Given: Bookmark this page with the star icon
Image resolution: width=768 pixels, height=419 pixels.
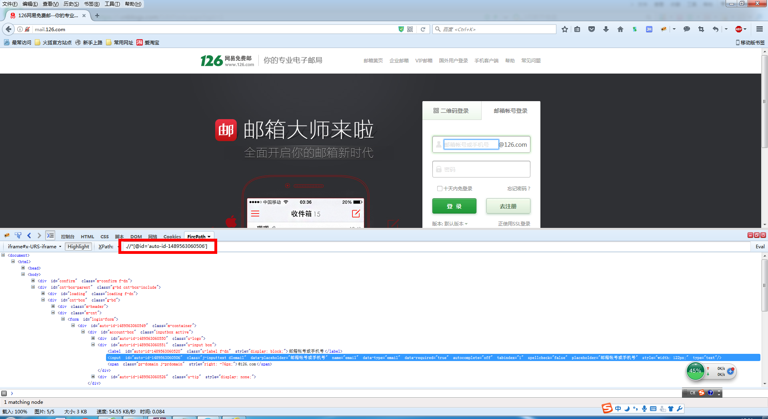Looking at the screenshot, I should coord(564,29).
